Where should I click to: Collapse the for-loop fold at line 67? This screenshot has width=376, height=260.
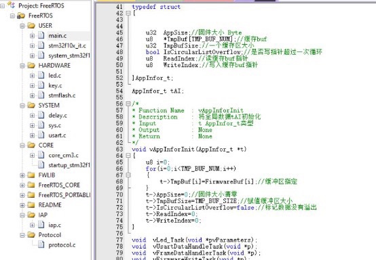(128, 175)
